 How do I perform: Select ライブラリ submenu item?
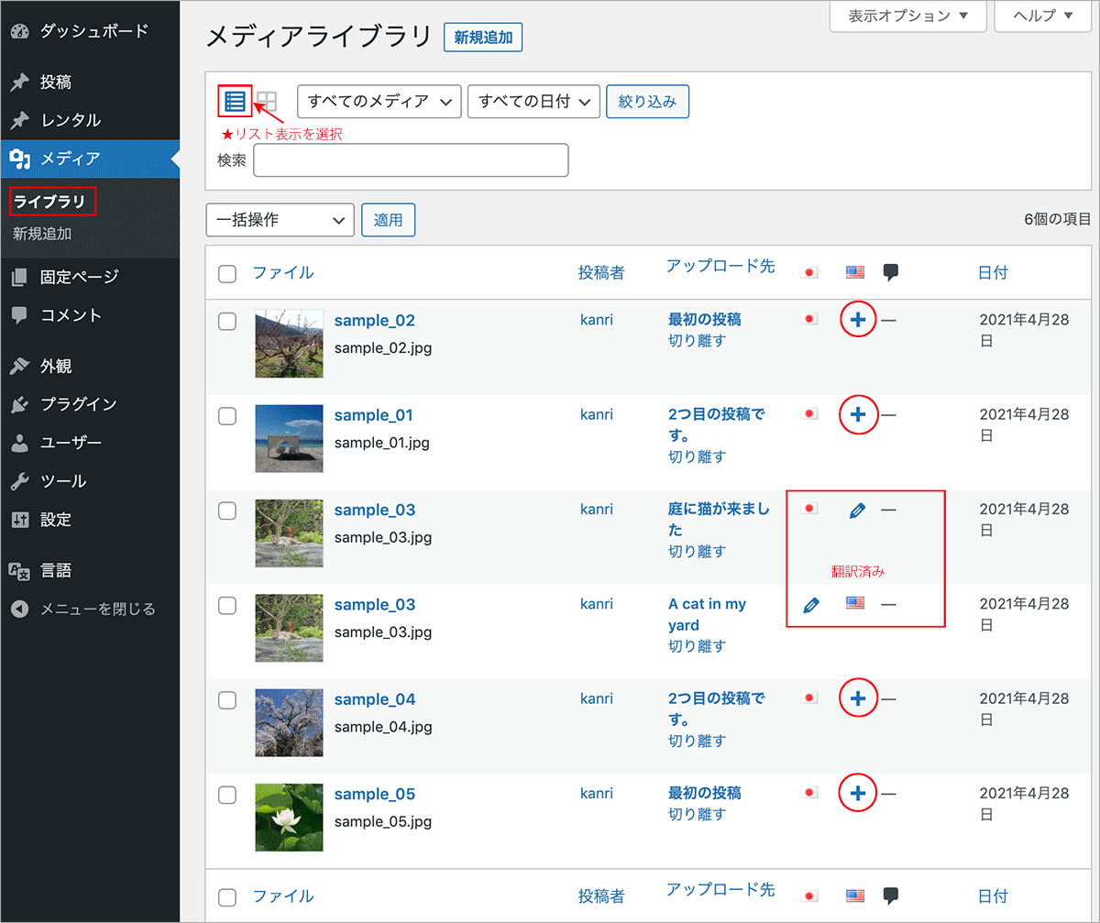click(x=49, y=201)
